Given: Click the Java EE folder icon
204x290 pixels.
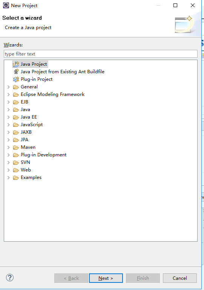Looking at the screenshot, I should coord(16,117).
